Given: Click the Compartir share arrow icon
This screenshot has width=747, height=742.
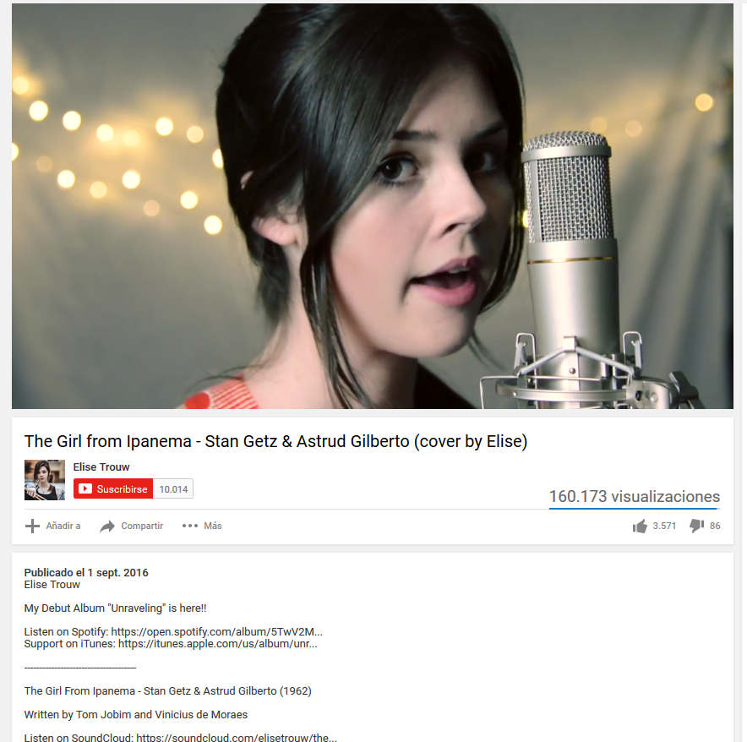Looking at the screenshot, I should coord(107,526).
